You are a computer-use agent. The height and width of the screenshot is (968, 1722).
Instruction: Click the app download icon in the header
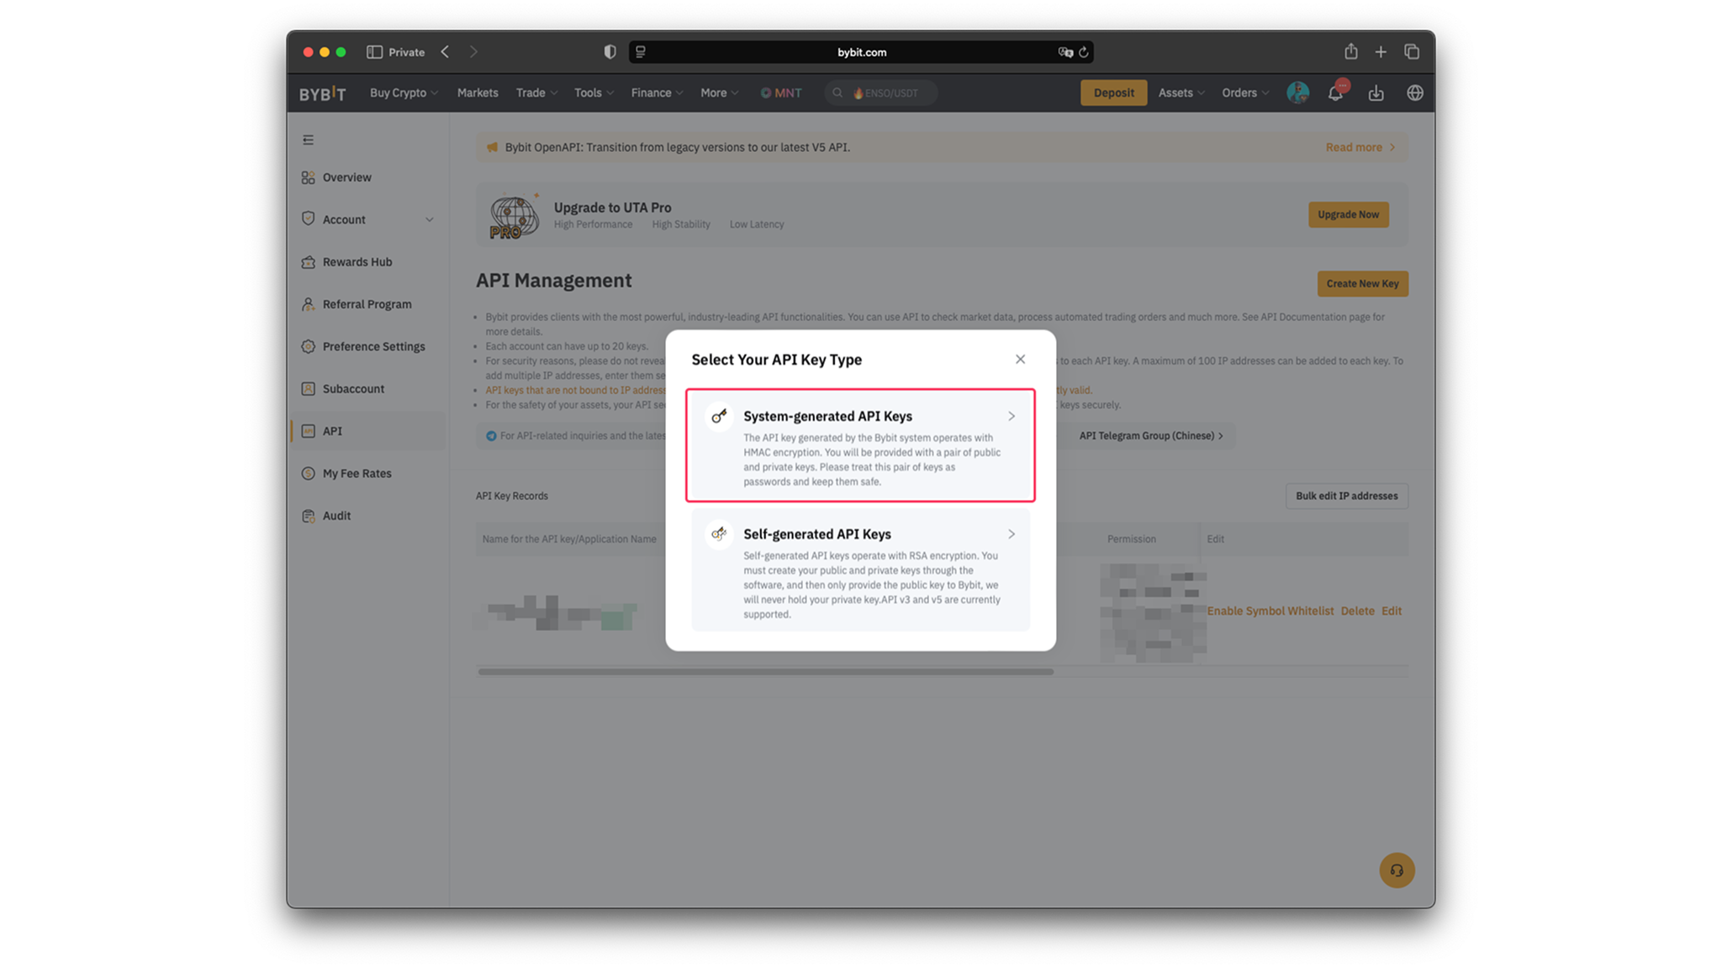(x=1376, y=93)
